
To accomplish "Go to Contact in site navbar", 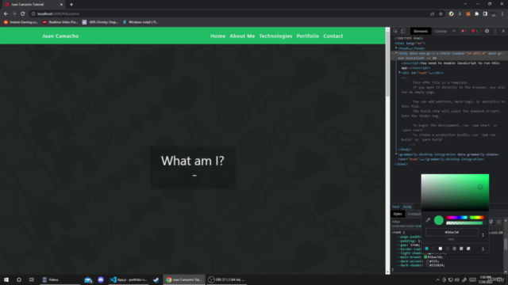I will [333, 36].
